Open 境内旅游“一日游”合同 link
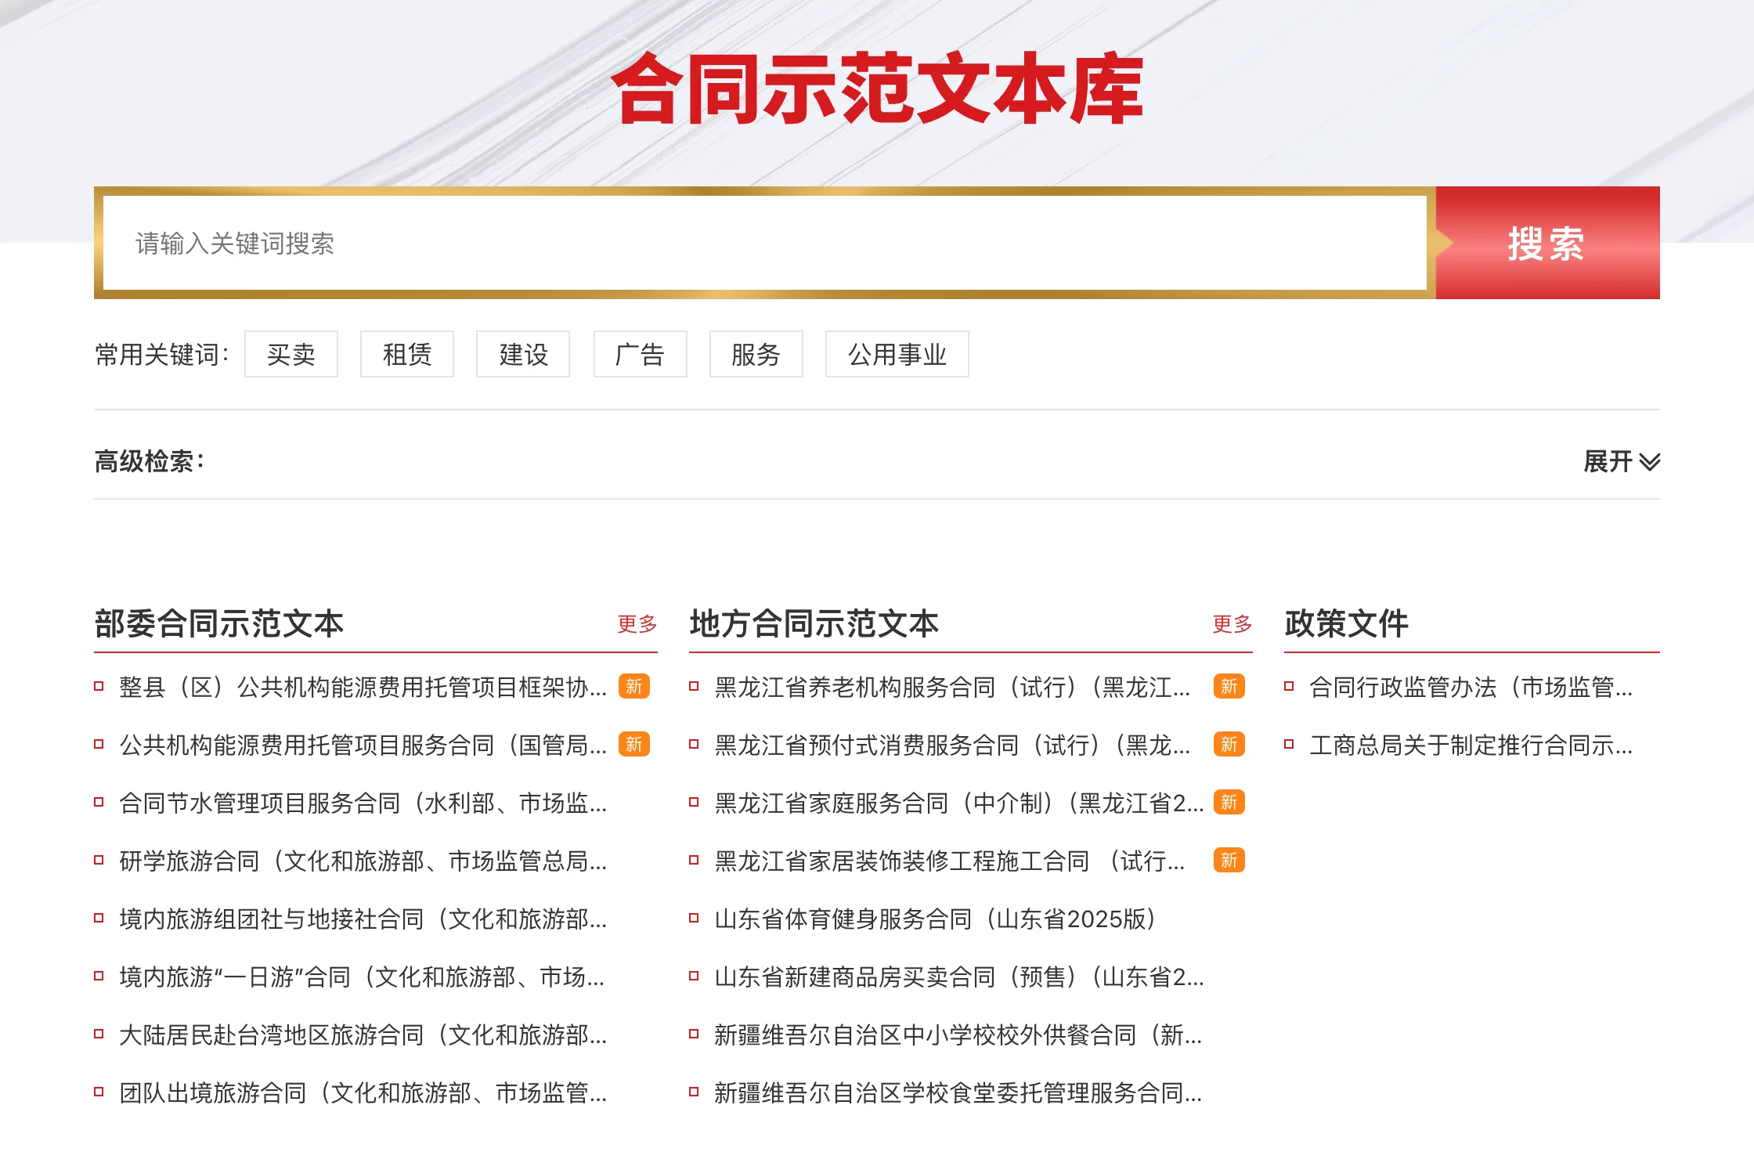 pos(362,977)
